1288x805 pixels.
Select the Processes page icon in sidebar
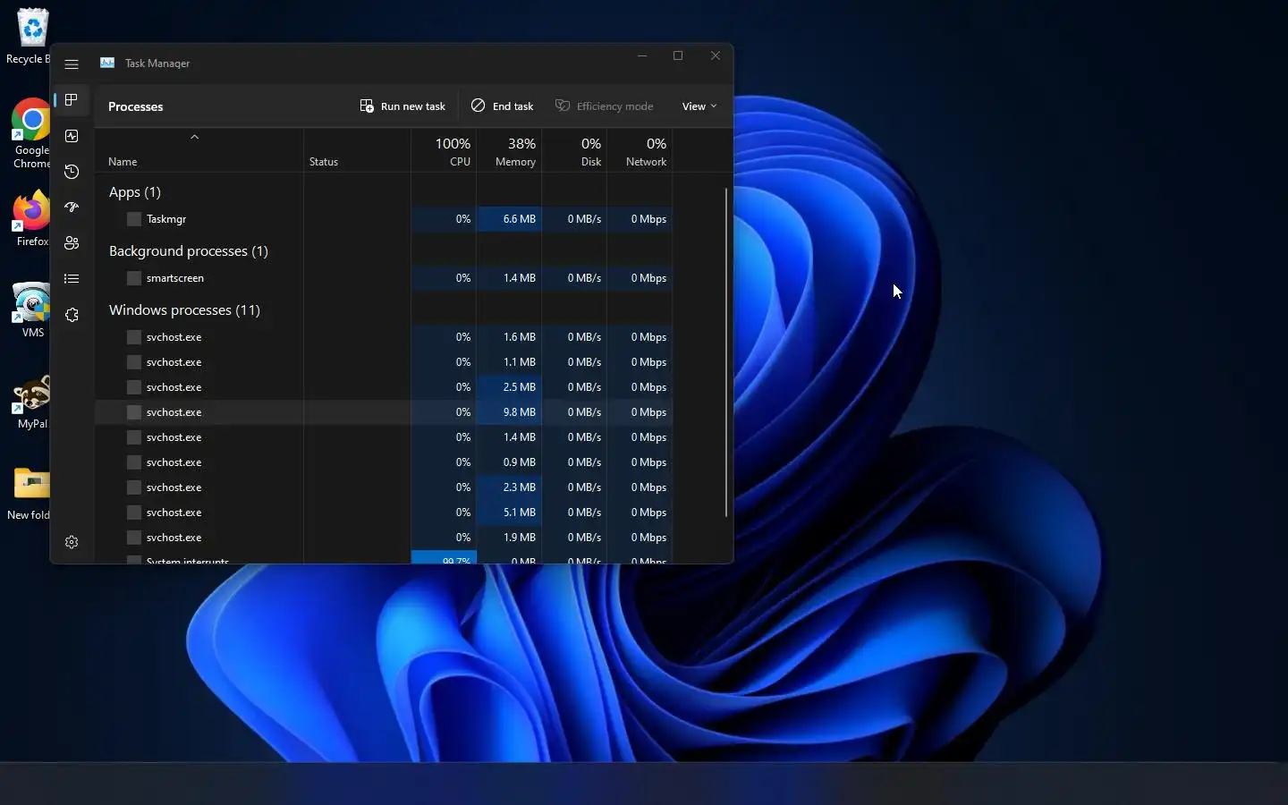click(x=72, y=100)
